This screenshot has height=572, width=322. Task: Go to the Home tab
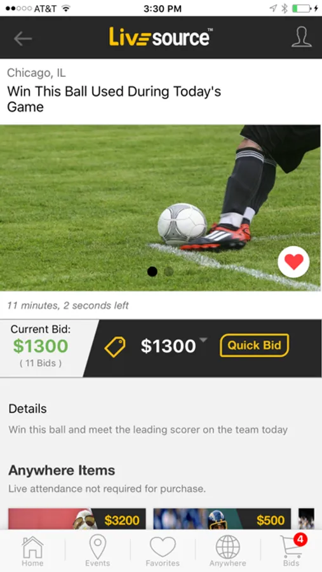coord(32,551)
